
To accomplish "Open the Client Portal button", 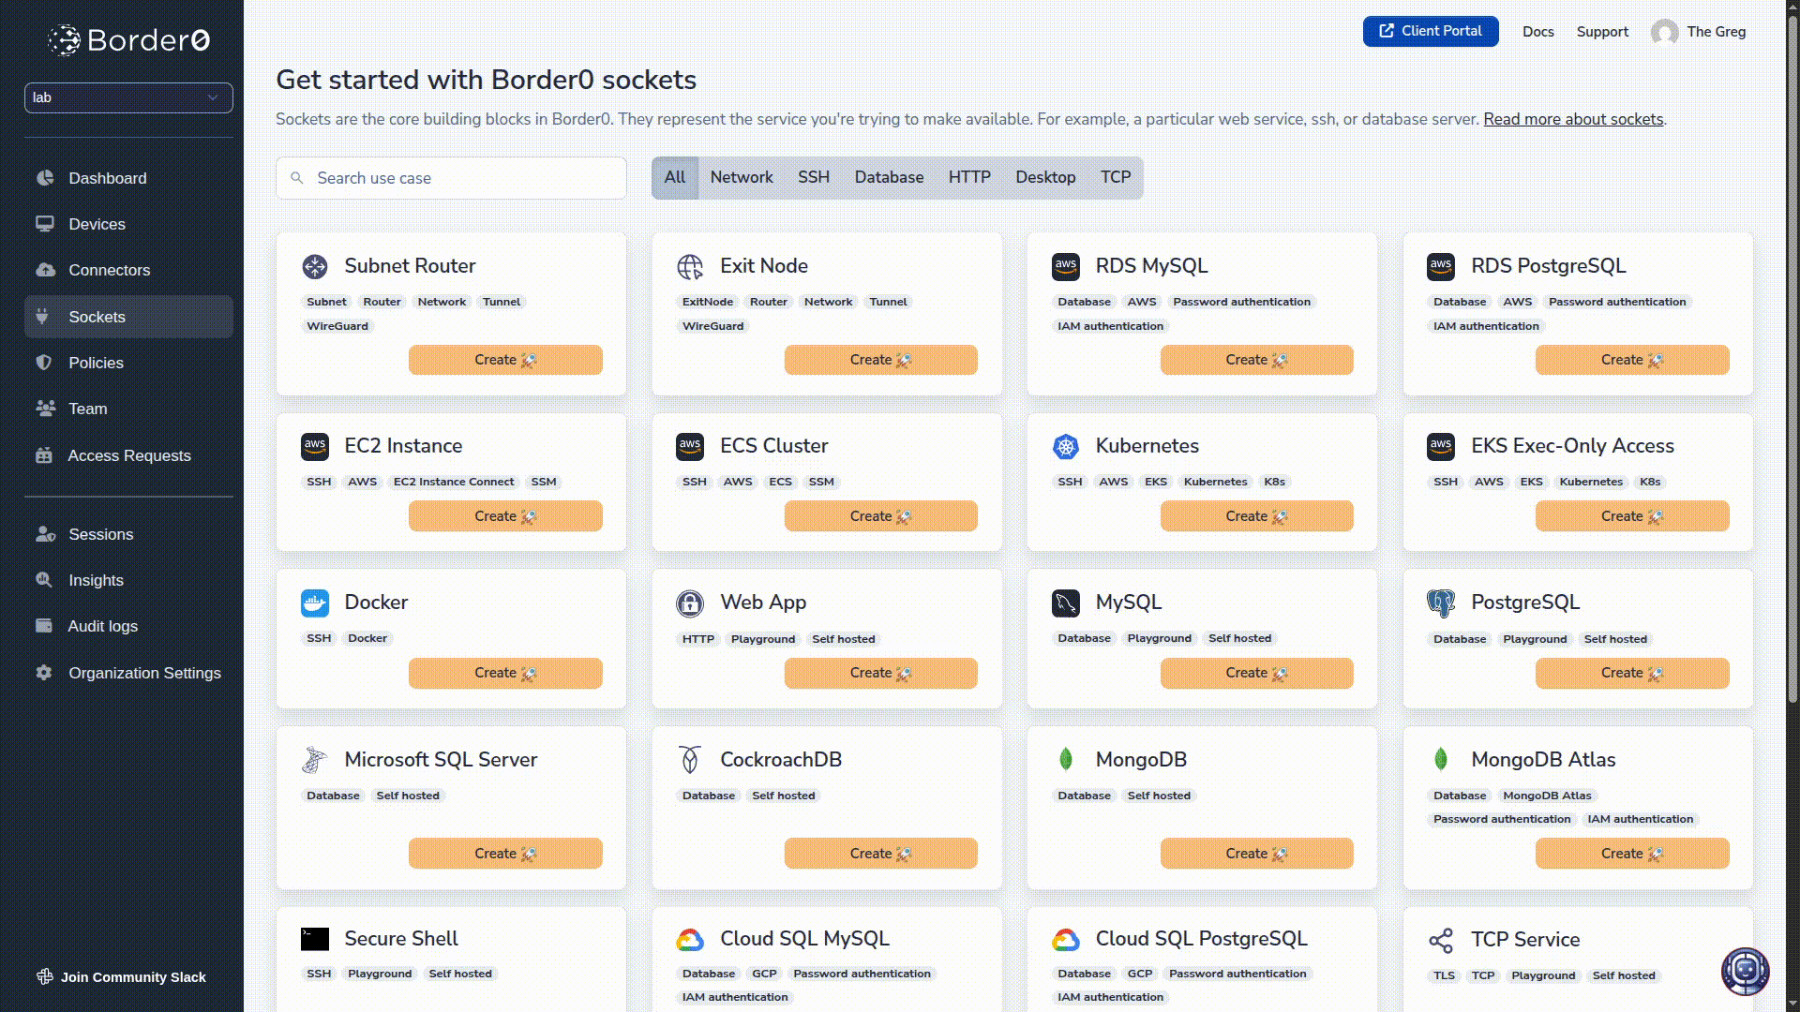I will [x=1430, y=31].
